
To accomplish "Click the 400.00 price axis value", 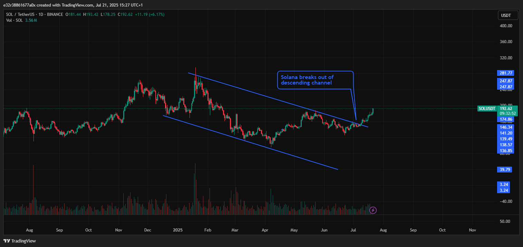I will [x=506, y=26].
